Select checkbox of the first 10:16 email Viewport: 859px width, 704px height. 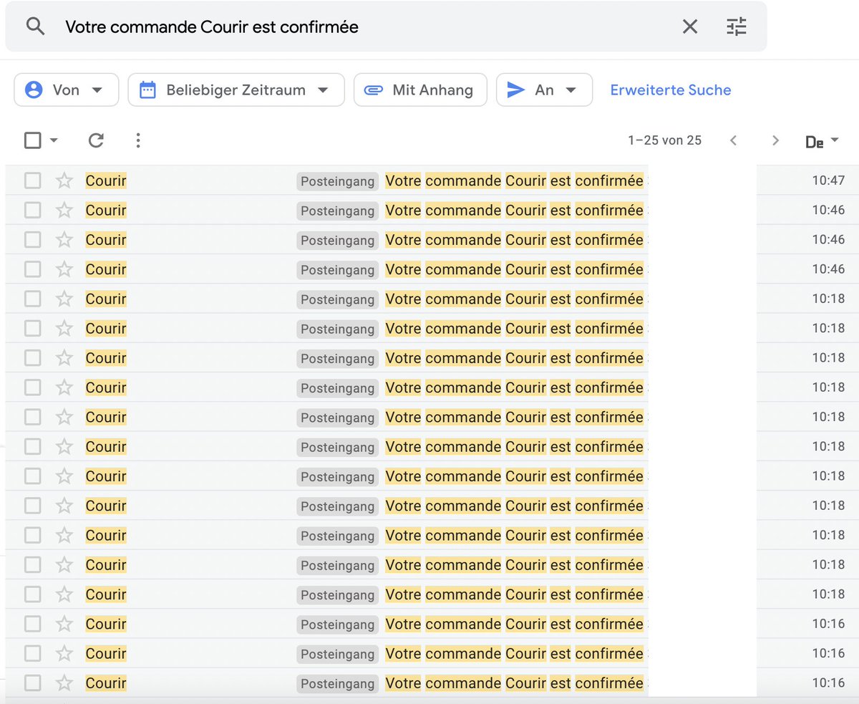click(33, 624)
